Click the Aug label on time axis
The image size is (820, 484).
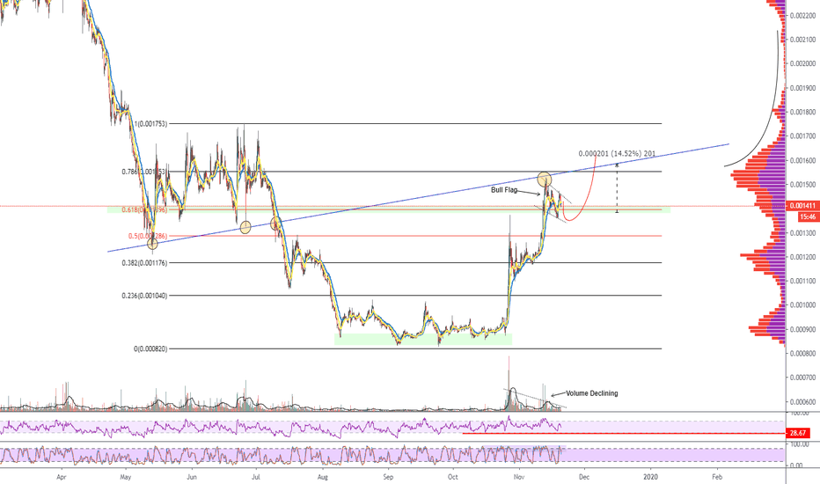point(323,477)
